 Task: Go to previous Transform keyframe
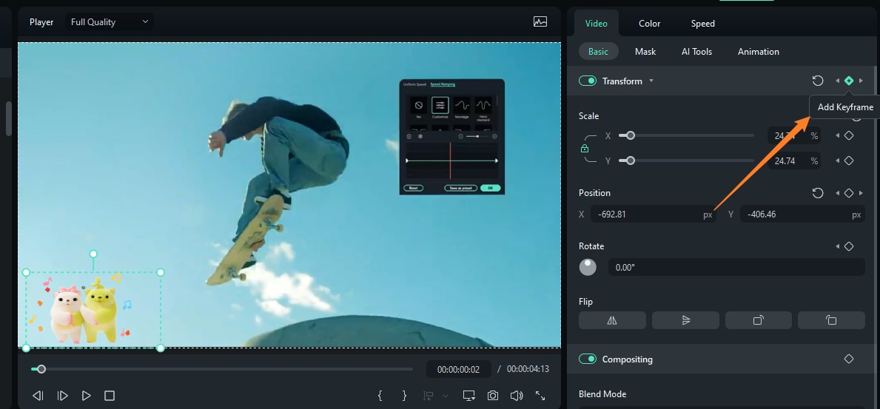point(837,81)
